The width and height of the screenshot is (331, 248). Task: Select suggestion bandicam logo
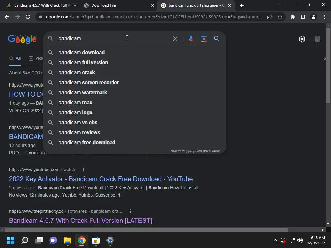coord(135,113)
